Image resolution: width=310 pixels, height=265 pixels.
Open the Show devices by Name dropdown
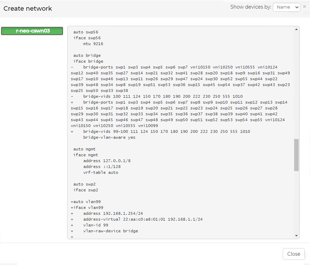[286, 7]
